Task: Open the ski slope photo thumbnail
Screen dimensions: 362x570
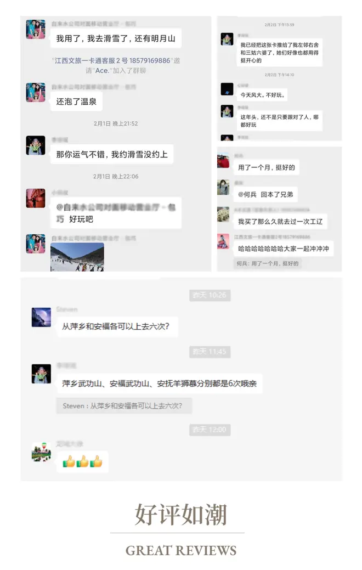Action: point(77,257)
